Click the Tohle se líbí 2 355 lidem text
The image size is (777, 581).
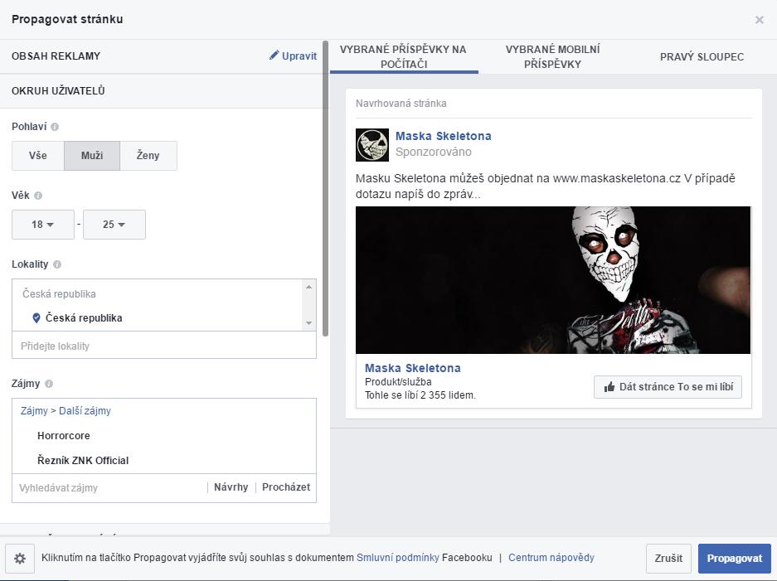(420, 395)
